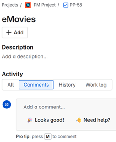Insert the Need help? quick comment
The width and height of the screenshot is (116, 142).
[93, 120]
